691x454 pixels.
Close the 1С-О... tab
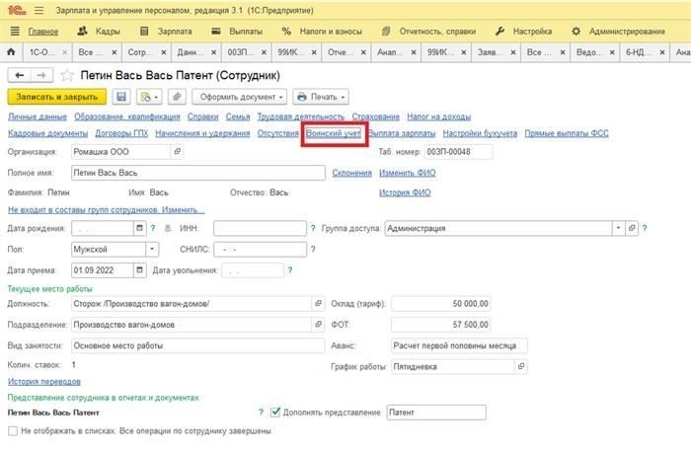(65, 52)
